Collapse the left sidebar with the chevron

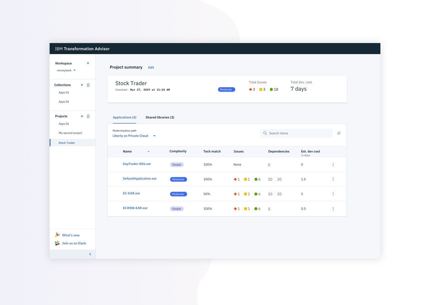click(x=90, y=254)
